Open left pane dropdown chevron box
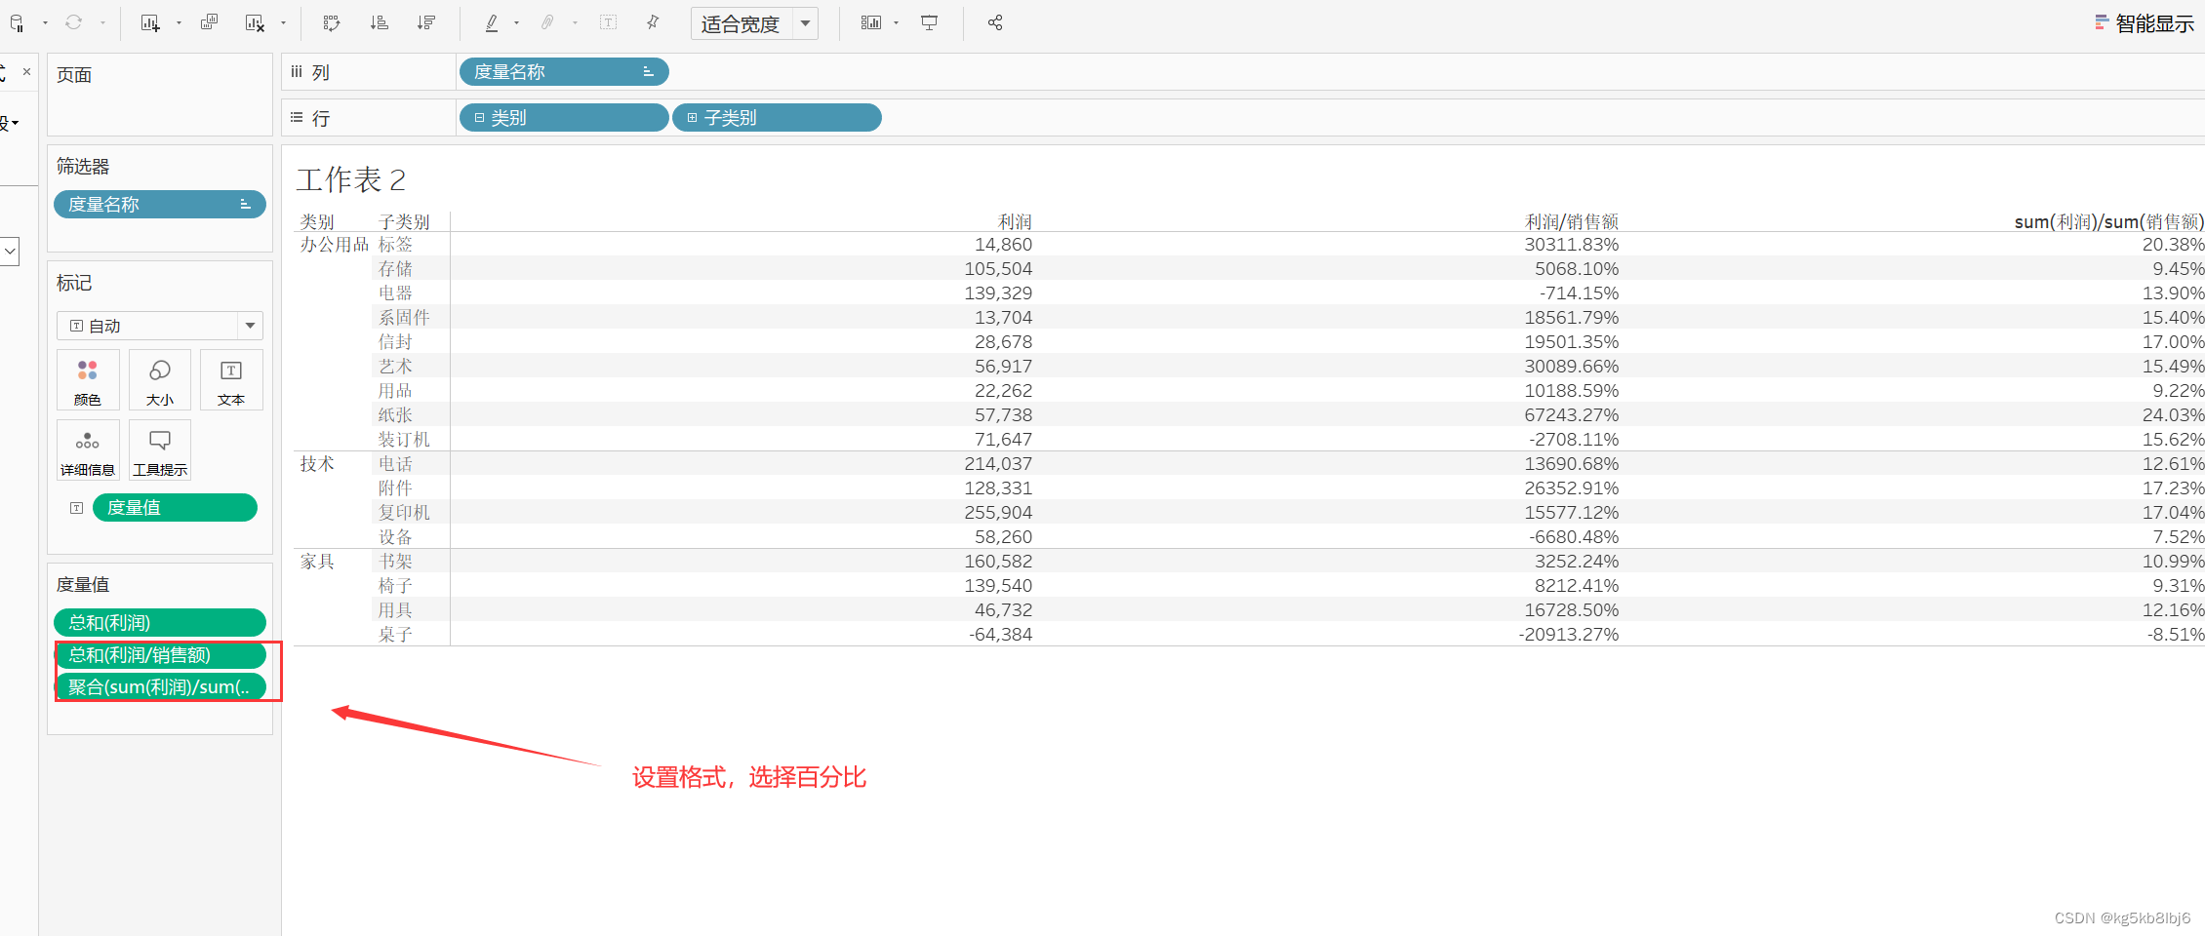Image resolution: width=2205 pixels, height=936 pixels. [x=10, y=251]
